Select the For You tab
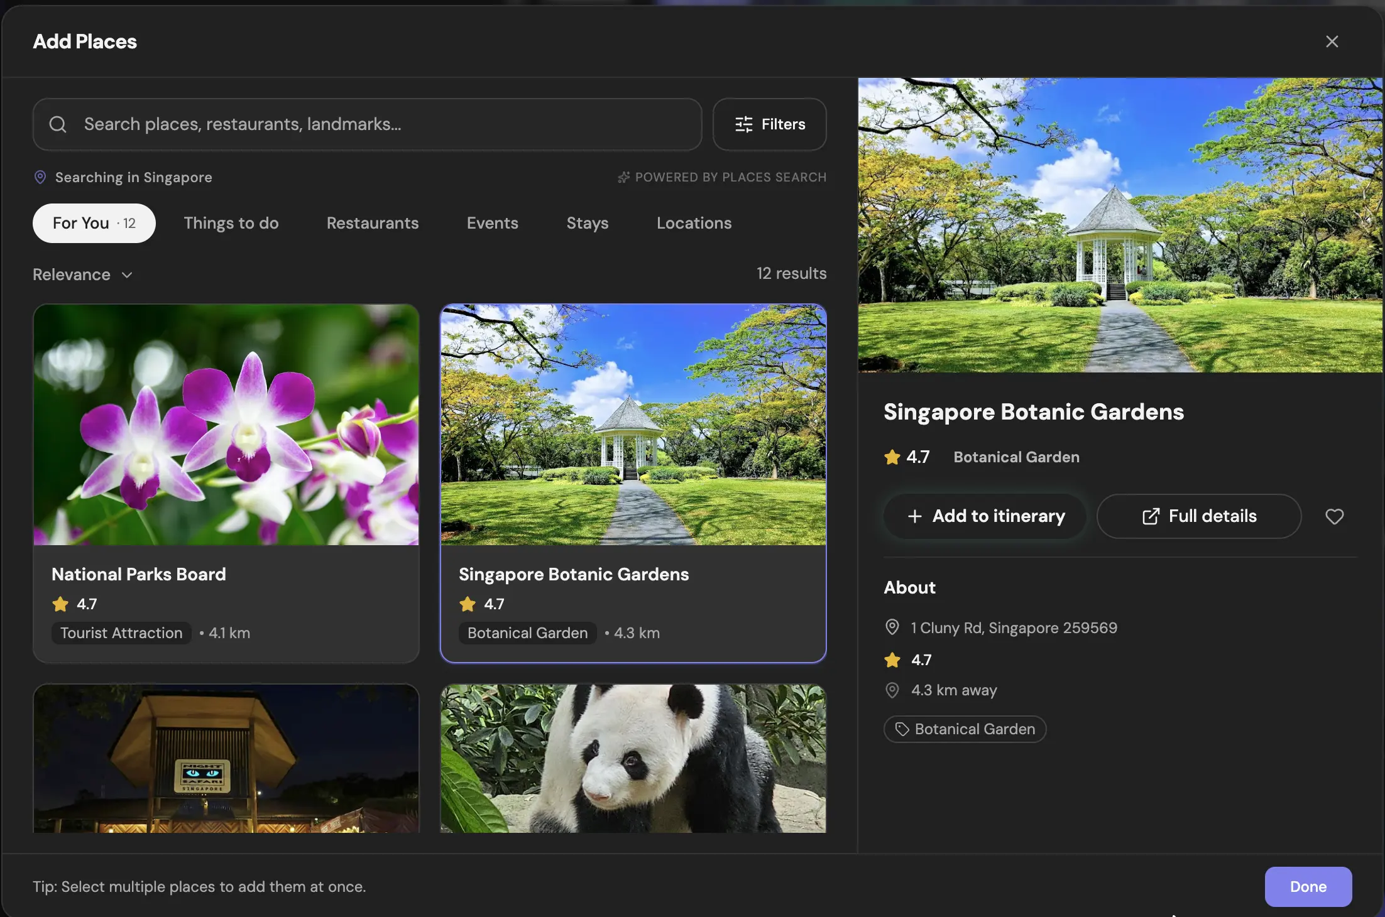This screenshot has height=917, width=1385. tap(94, 223)
